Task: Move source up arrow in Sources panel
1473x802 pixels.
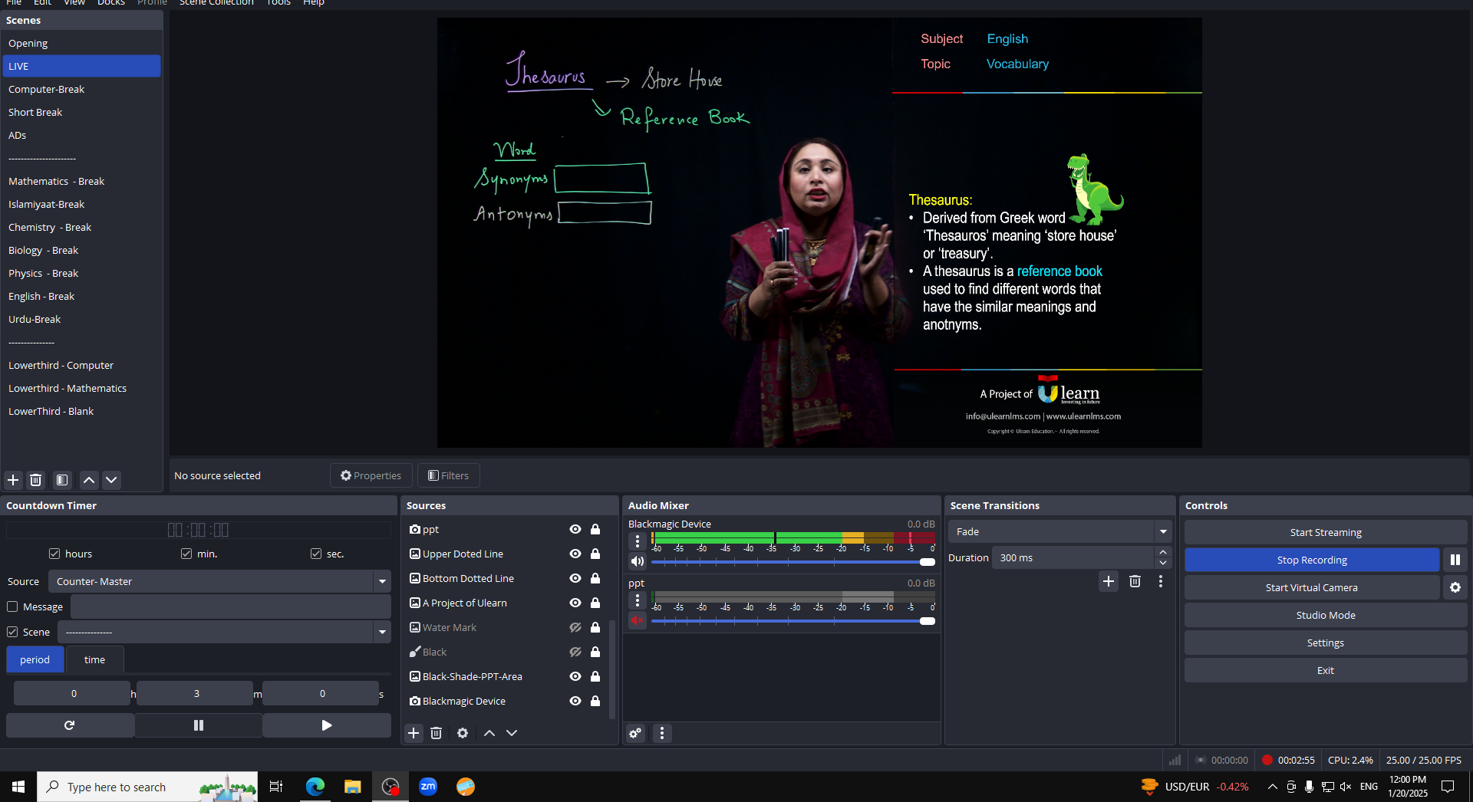Action: click(x=489, y=733)
